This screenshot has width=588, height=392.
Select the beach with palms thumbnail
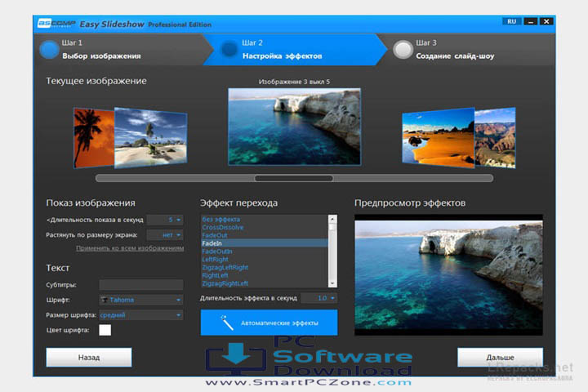coord(150,137)
